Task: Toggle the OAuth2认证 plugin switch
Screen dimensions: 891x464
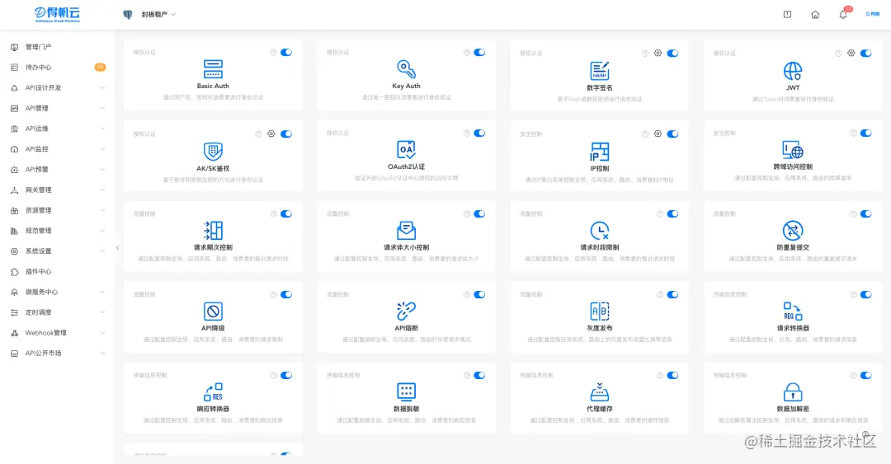Action: pyautogui.click(x=479, y=133)
